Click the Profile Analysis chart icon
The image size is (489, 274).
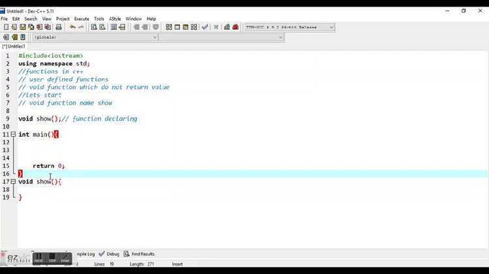coord(227,27)
